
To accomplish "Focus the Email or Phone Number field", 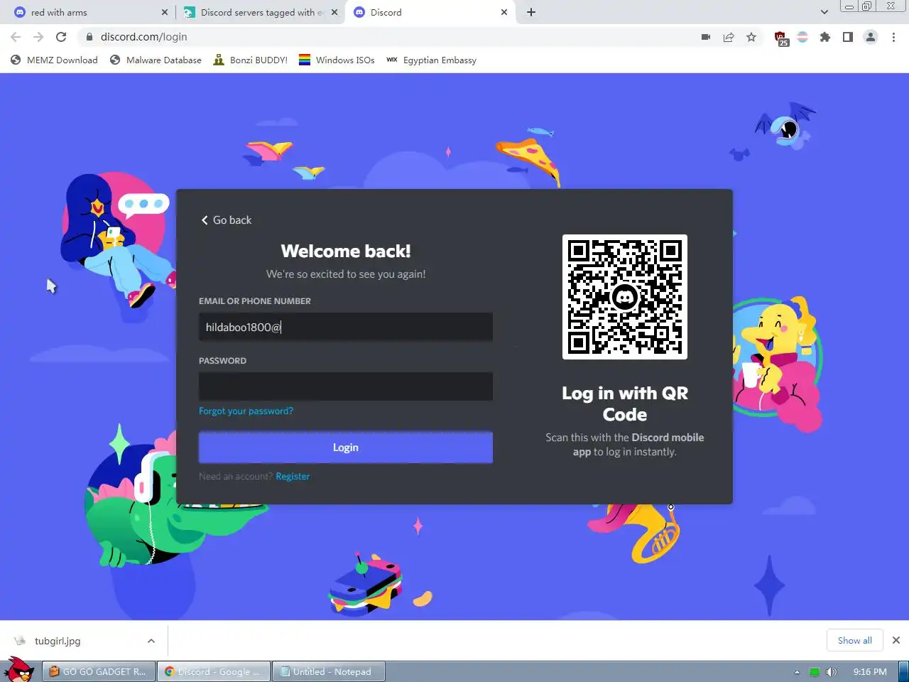I will tap(346, 327).
